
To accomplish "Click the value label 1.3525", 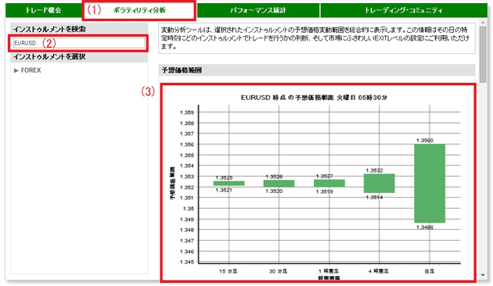I will coord(224,177).
